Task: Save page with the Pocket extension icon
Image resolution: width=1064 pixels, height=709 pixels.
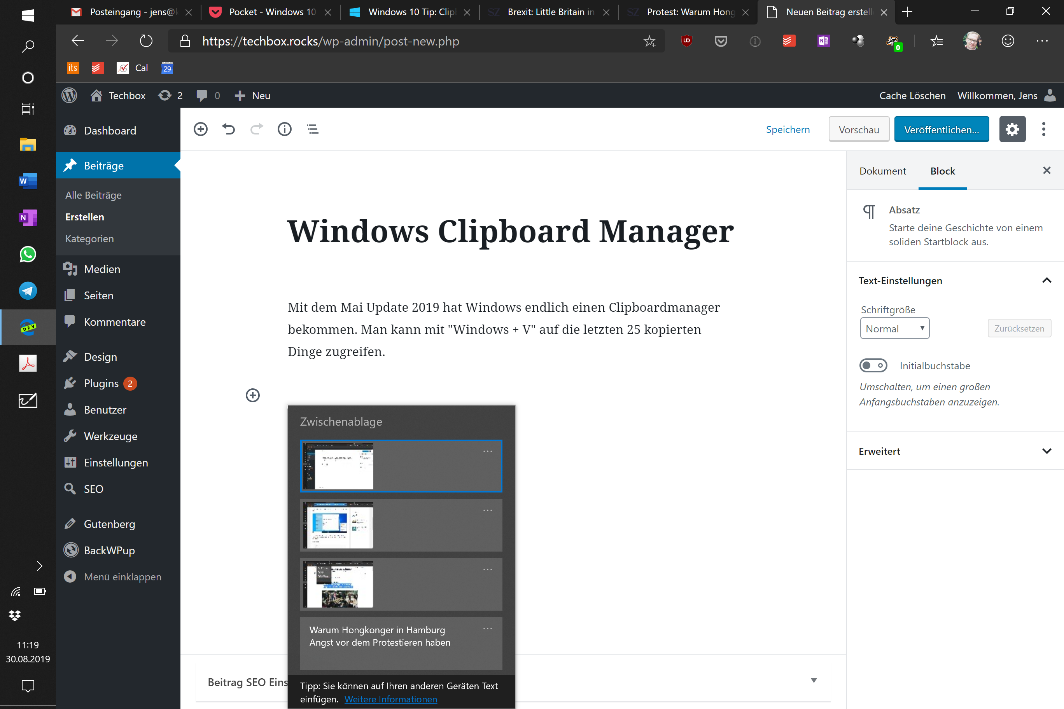Action: click(x=721, y=41)
